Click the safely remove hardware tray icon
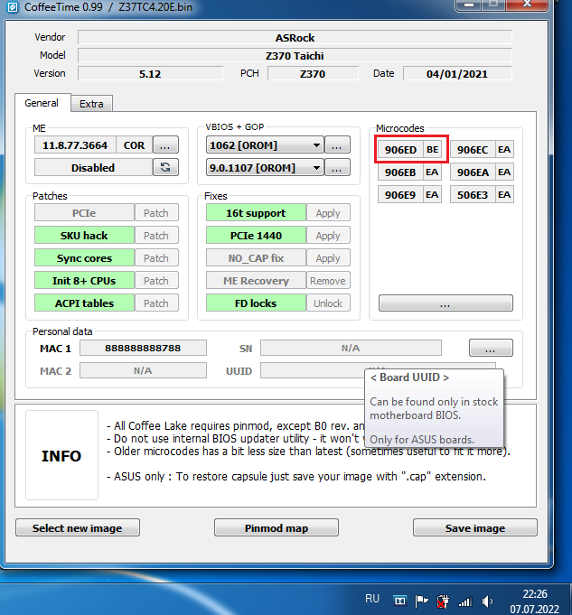The height and width of the screenshot is (615, 572). tap(443, 601)
